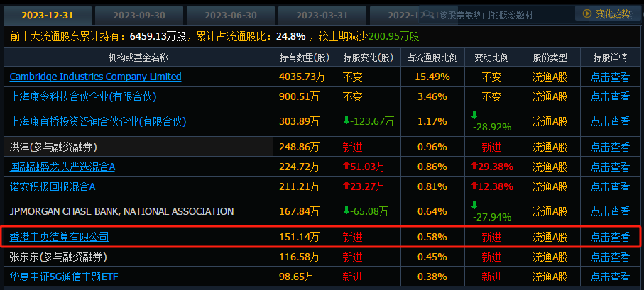Open 上海康令科技合伙企业 shareholder link
Screen dimensions: 644x290
pos(83,97)
